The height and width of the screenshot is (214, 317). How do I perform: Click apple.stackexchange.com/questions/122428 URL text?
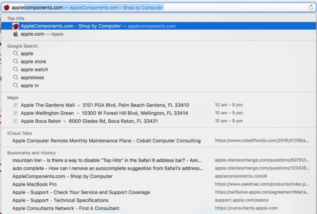[262, 168]
